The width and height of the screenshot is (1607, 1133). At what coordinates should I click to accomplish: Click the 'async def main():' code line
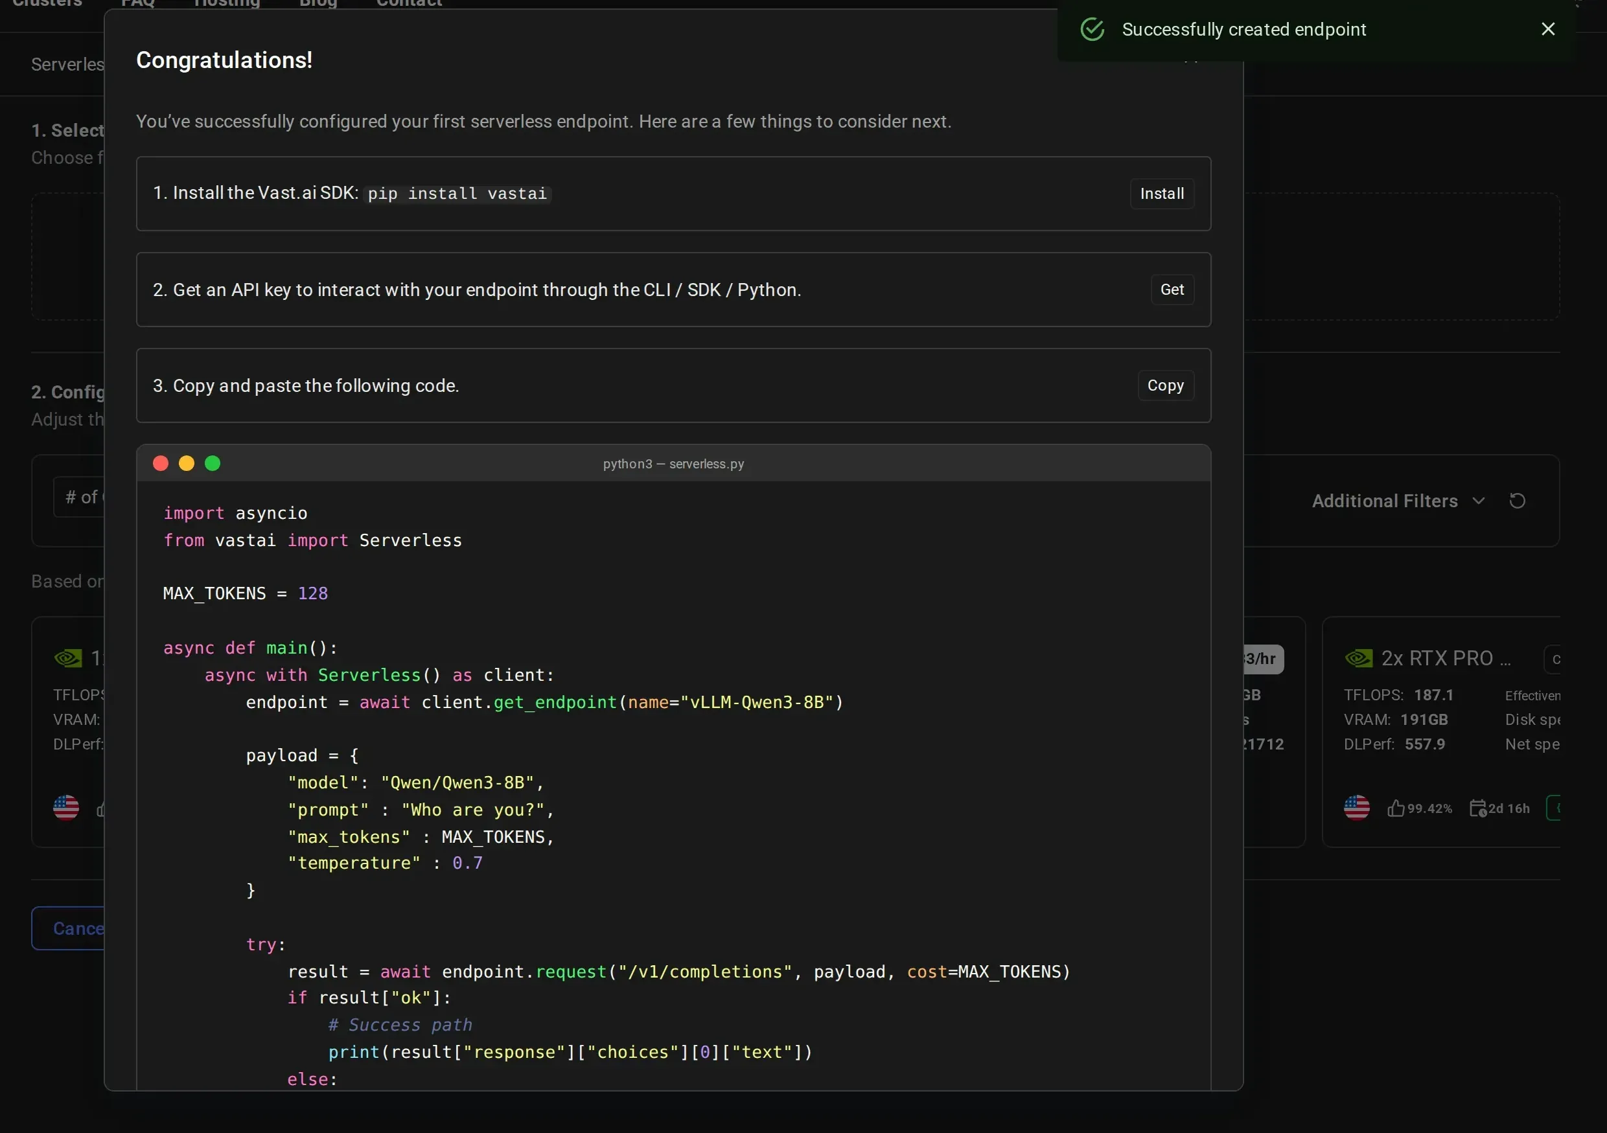251,648
